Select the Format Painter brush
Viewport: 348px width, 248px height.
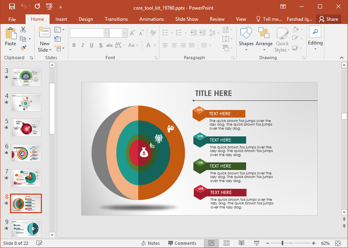click(x=23, y=48)
